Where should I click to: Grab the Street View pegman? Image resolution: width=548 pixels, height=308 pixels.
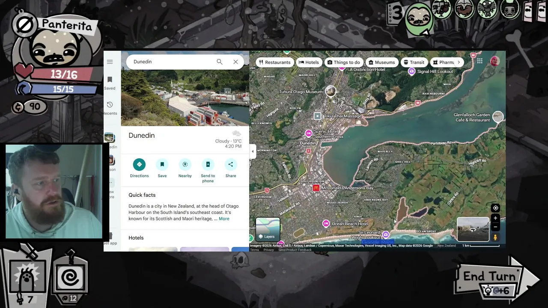[x=495, y=237]
